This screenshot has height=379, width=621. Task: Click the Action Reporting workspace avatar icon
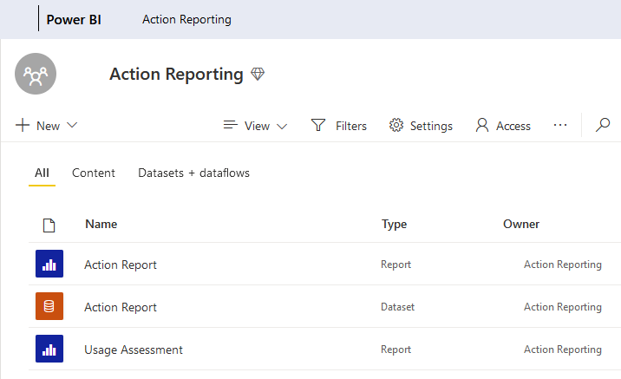tap(36, 74)
